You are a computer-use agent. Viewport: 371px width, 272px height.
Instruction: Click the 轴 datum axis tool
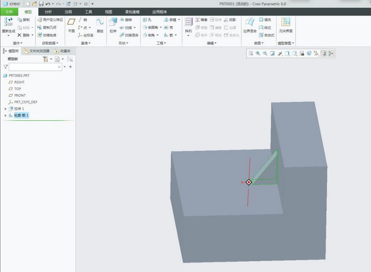[x=83, y=20]
